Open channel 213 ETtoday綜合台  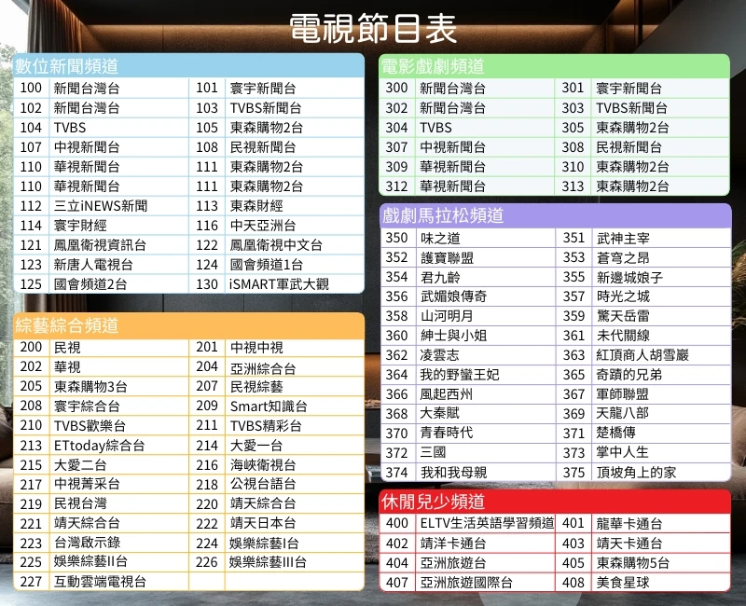click(99, 446)
